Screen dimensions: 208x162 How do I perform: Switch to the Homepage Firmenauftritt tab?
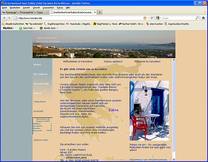coord(24,12)
